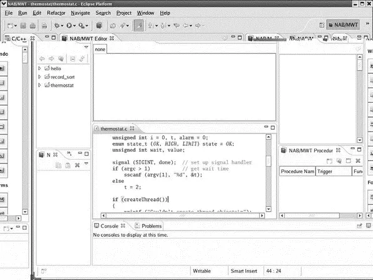Show hidden perspectives via the chevron button
Image resolution: width=373 pixels, height=280 pixels.
367,24
